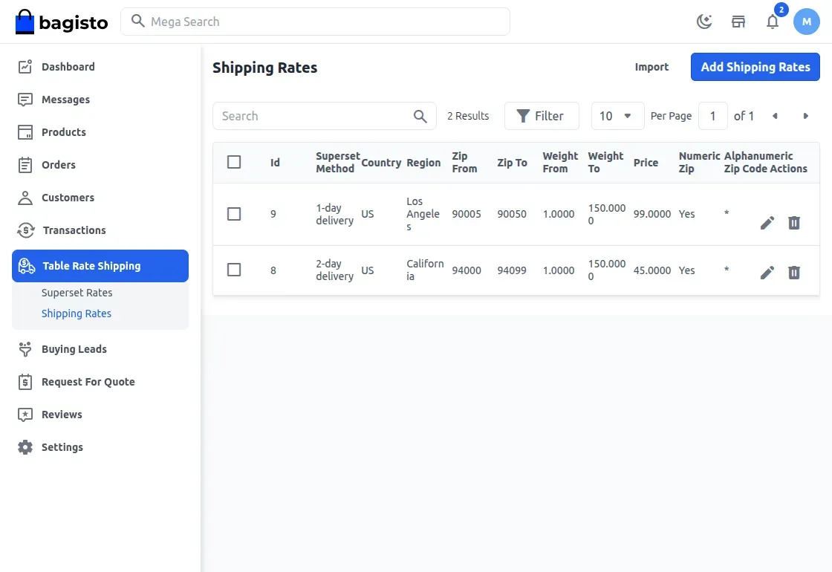The width and height of the screenshot is (832, 572).
Task: Toggle dark mode via moon icon
Action: [x=703, y=22]
